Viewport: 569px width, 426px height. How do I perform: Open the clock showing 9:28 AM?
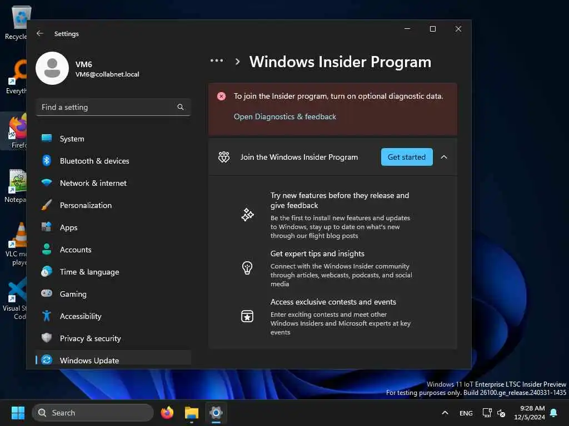click(x=530, y=413)
